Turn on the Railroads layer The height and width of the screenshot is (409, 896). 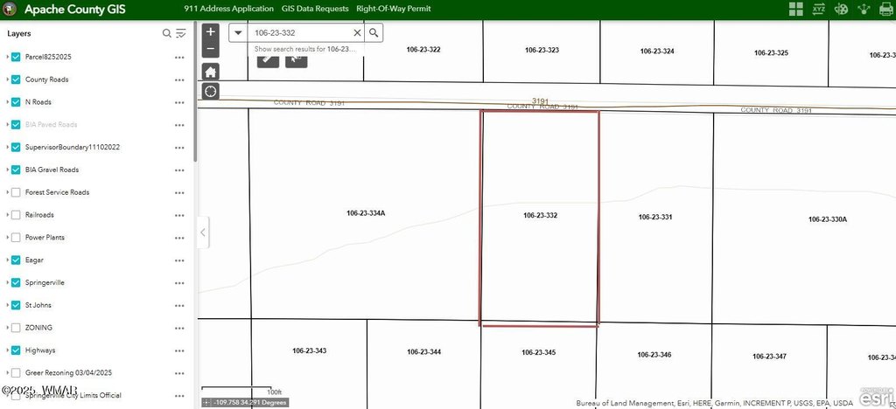[x=16, y=215]
